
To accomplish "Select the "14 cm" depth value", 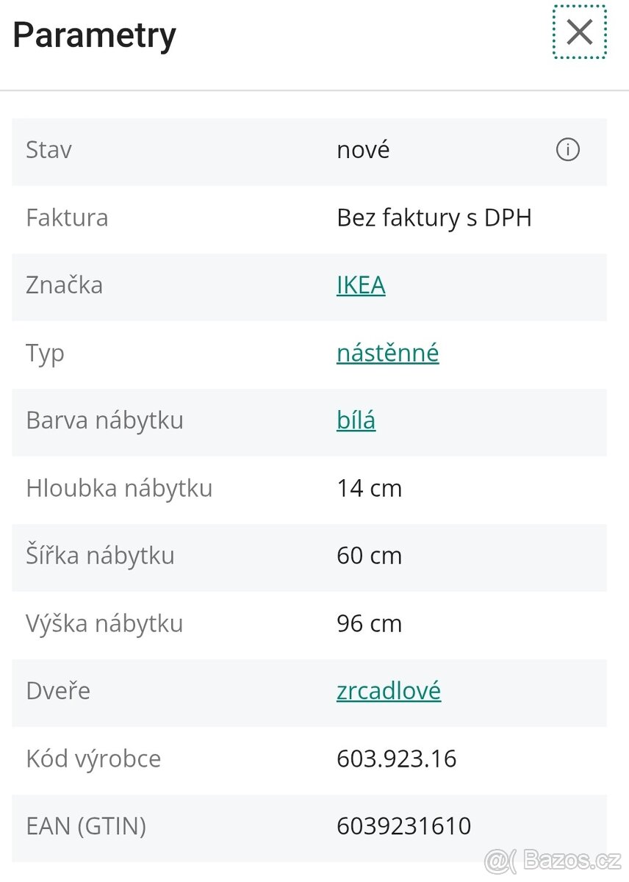I will coord(369,488).
